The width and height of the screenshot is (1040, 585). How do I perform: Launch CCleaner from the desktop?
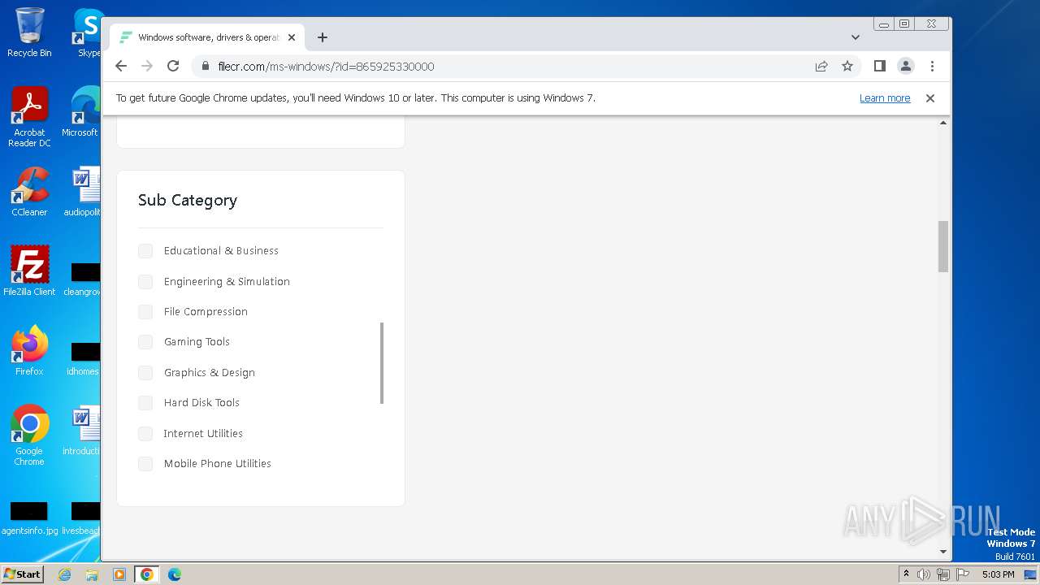pyautogui.click(x=29, y=193)
